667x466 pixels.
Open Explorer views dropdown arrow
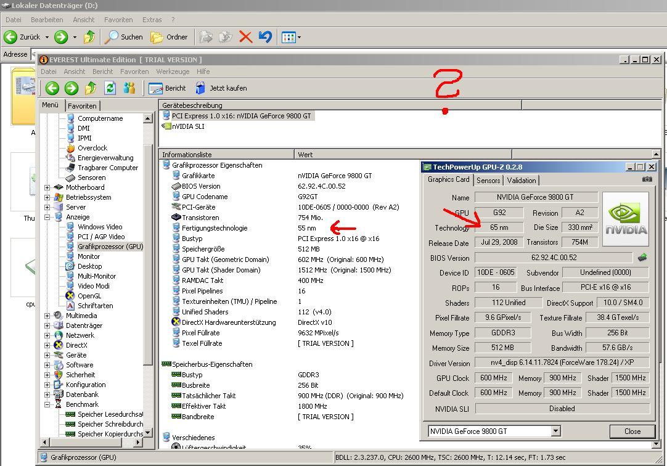pyautogui.click(x=299, y=38)
